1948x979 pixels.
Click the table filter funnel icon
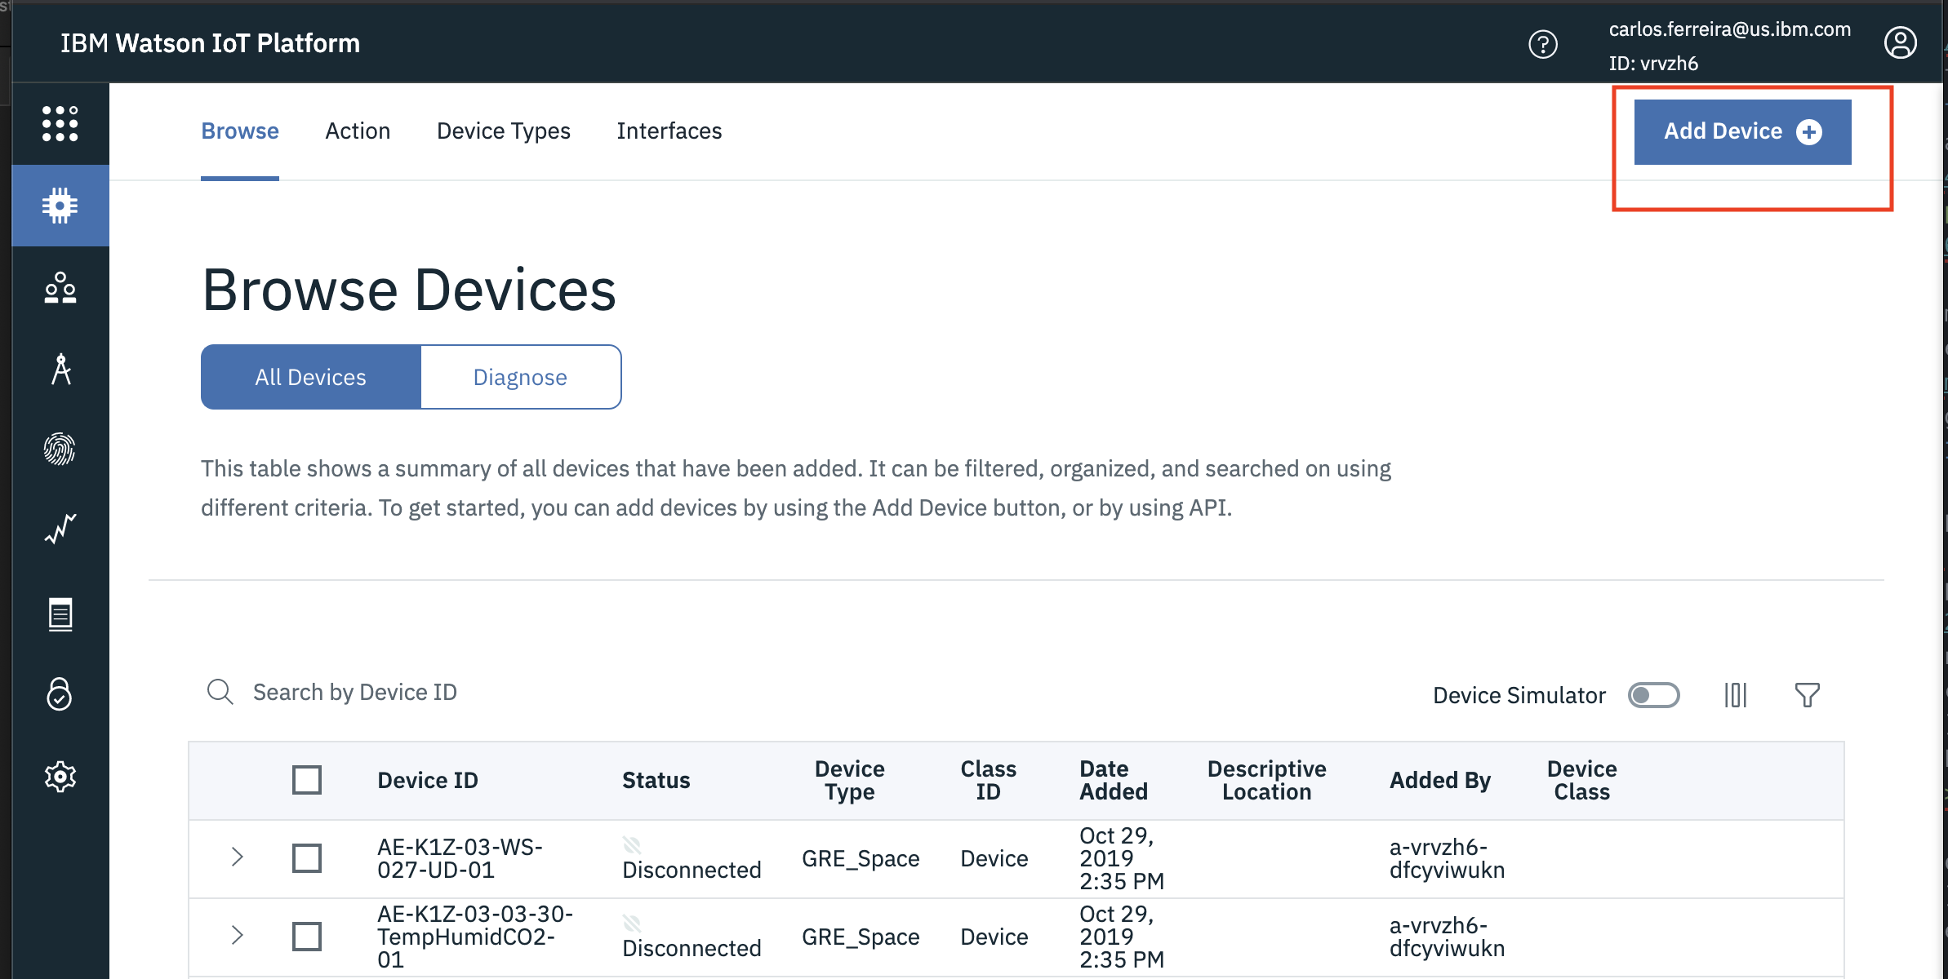tap(1808, 695)
